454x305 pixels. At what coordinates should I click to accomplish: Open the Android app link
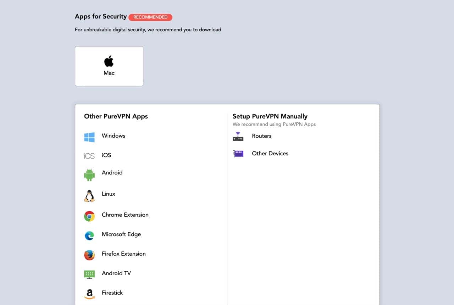click(112, 173)
